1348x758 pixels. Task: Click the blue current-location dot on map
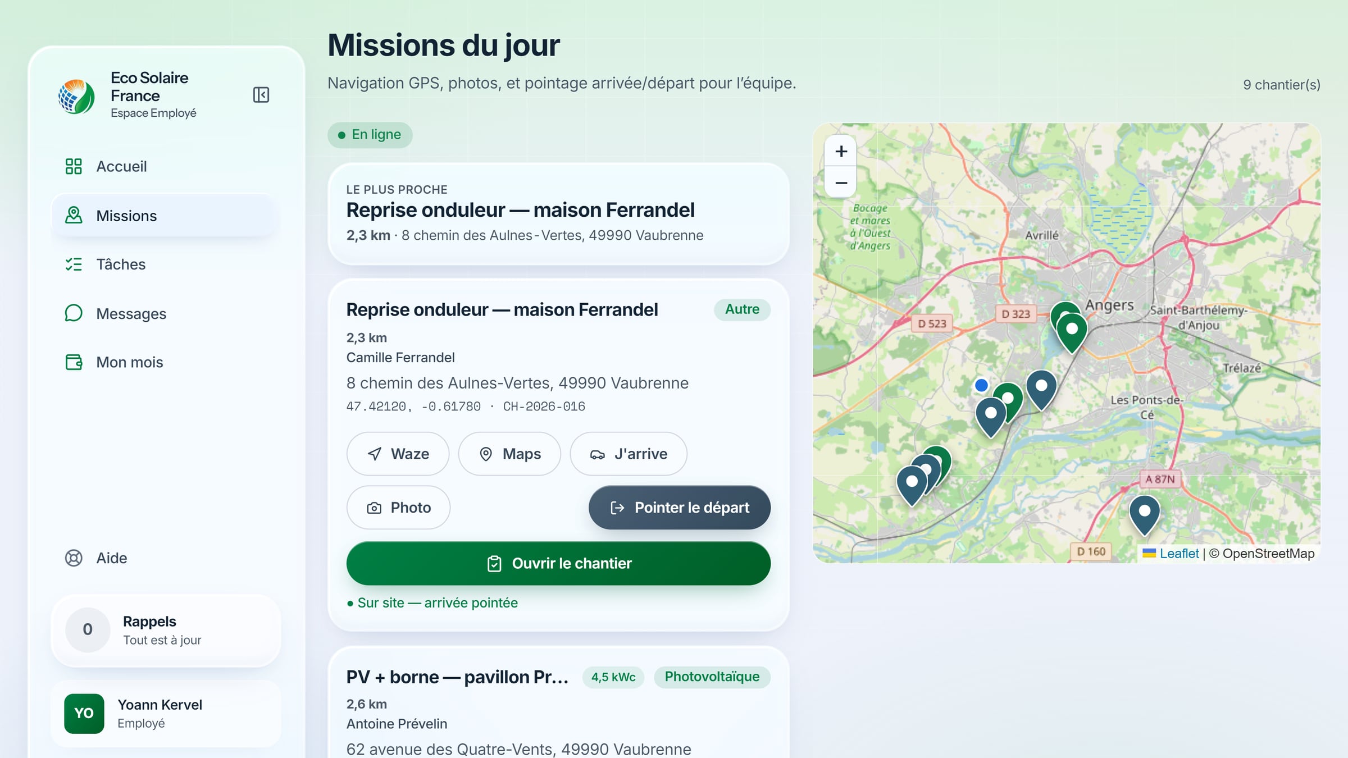[x=981, y=385]
